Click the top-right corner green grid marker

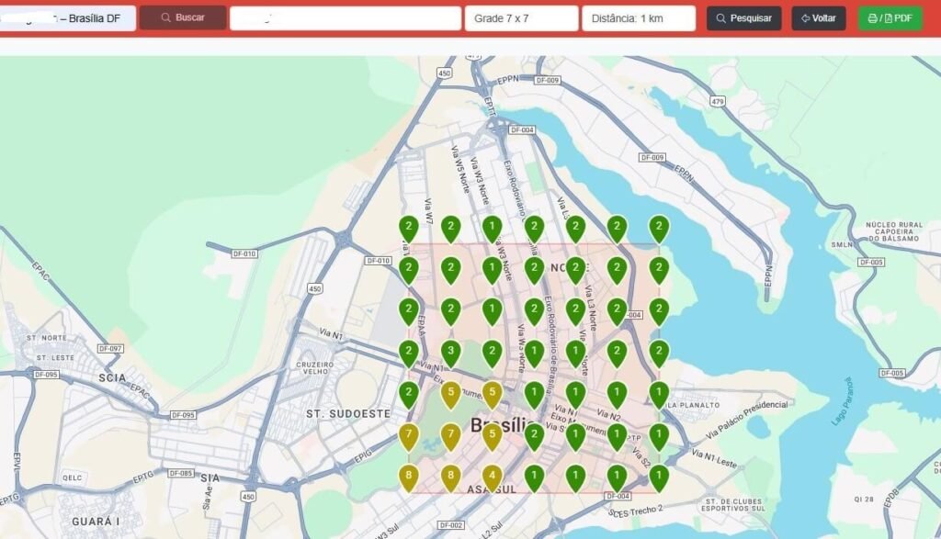659,228
